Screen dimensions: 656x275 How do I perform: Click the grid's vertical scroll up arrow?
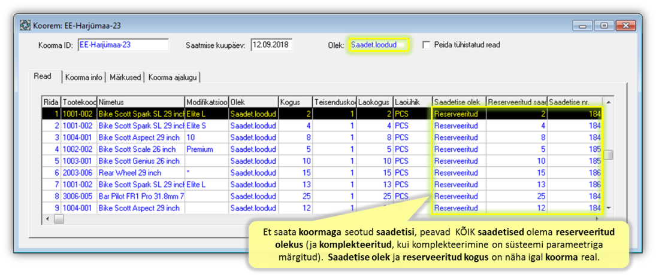[x=608, y=102]
